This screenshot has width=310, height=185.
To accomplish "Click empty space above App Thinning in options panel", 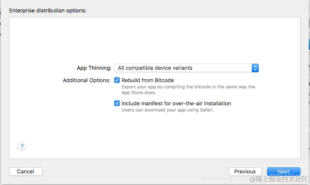I will (x=155, y=40).
